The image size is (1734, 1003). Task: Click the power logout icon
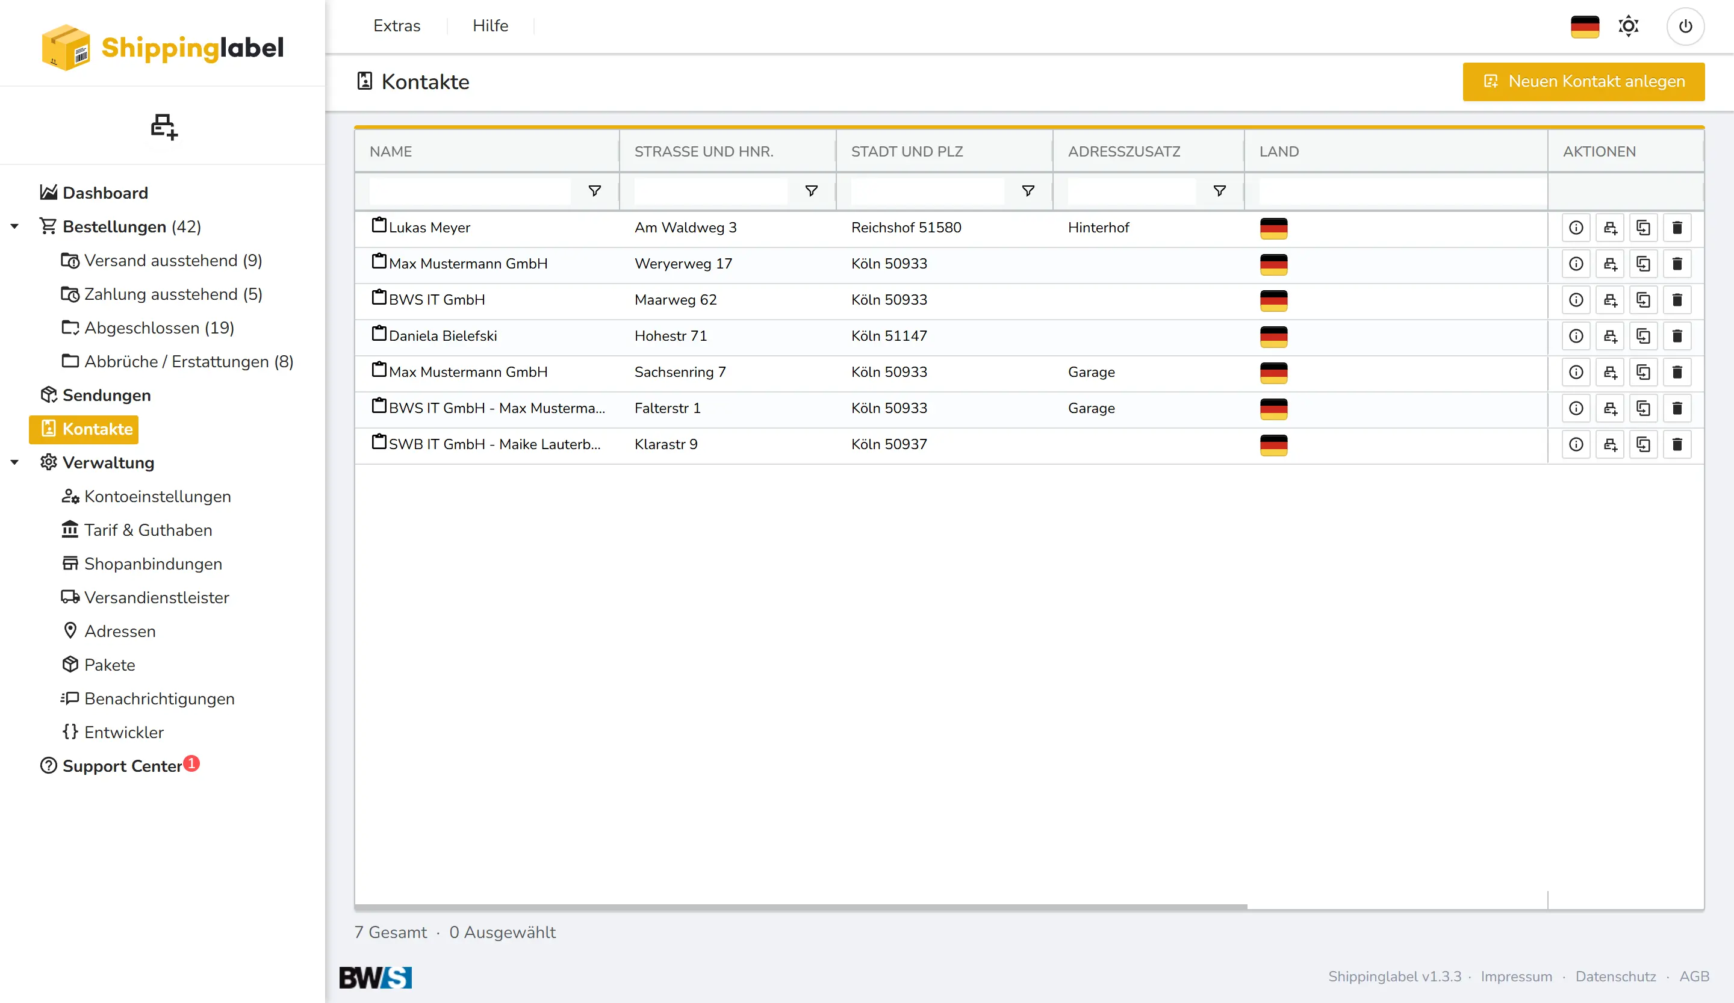click(1685, 26)
